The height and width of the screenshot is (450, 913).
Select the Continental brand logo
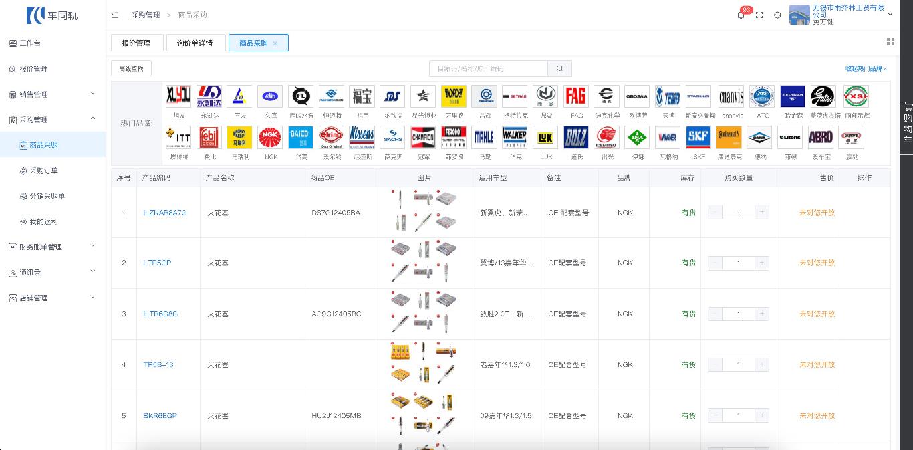729,137
